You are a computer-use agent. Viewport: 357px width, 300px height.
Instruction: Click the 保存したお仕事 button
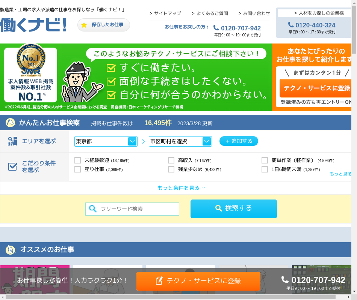click(104, 25)
